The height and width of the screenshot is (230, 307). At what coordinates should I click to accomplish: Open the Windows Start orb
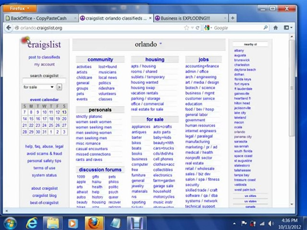(10, 223)
